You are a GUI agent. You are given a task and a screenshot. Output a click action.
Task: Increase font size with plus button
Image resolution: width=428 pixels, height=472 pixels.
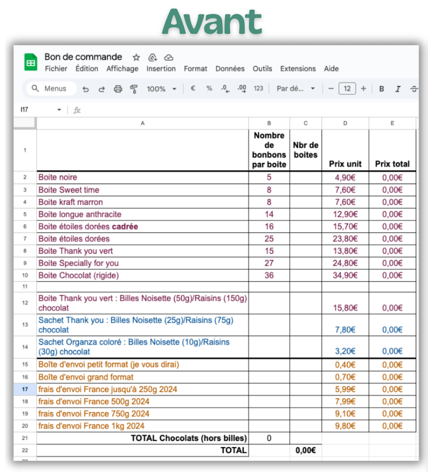point(363,88)
